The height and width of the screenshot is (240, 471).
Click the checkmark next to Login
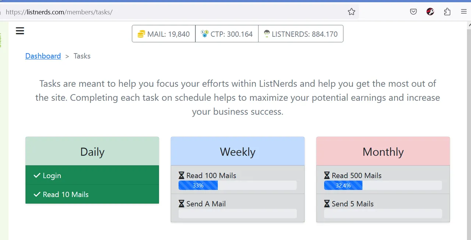coord(37,176)
